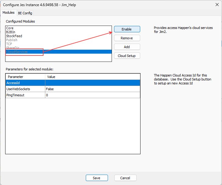Select the UseWebSockets False value
This screenshot has width=222, height=185.
pos(92,89)
